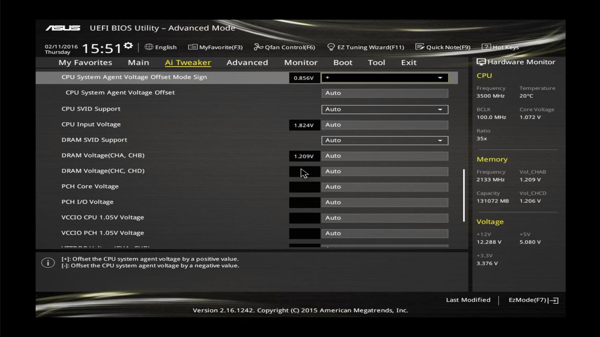Click the 5.080 V reading
The width and height of the screenshot is (600, 337).
click(x=530, y=242)
